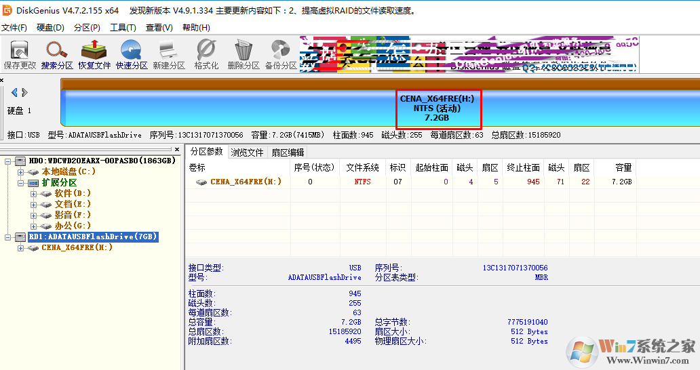700x370 pixels.
Task: Click the 搜索分区 search partition icon
Action: (57, 55)
